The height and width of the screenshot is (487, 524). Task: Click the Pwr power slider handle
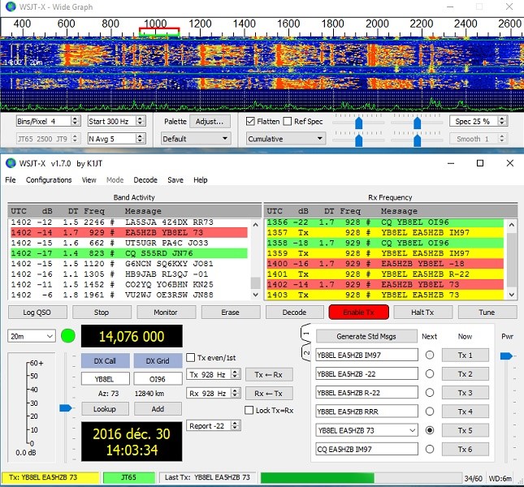(x=506, y=356)
